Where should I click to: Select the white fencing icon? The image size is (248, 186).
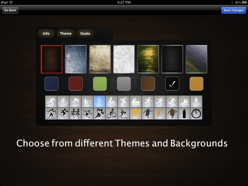click(87, 101)
